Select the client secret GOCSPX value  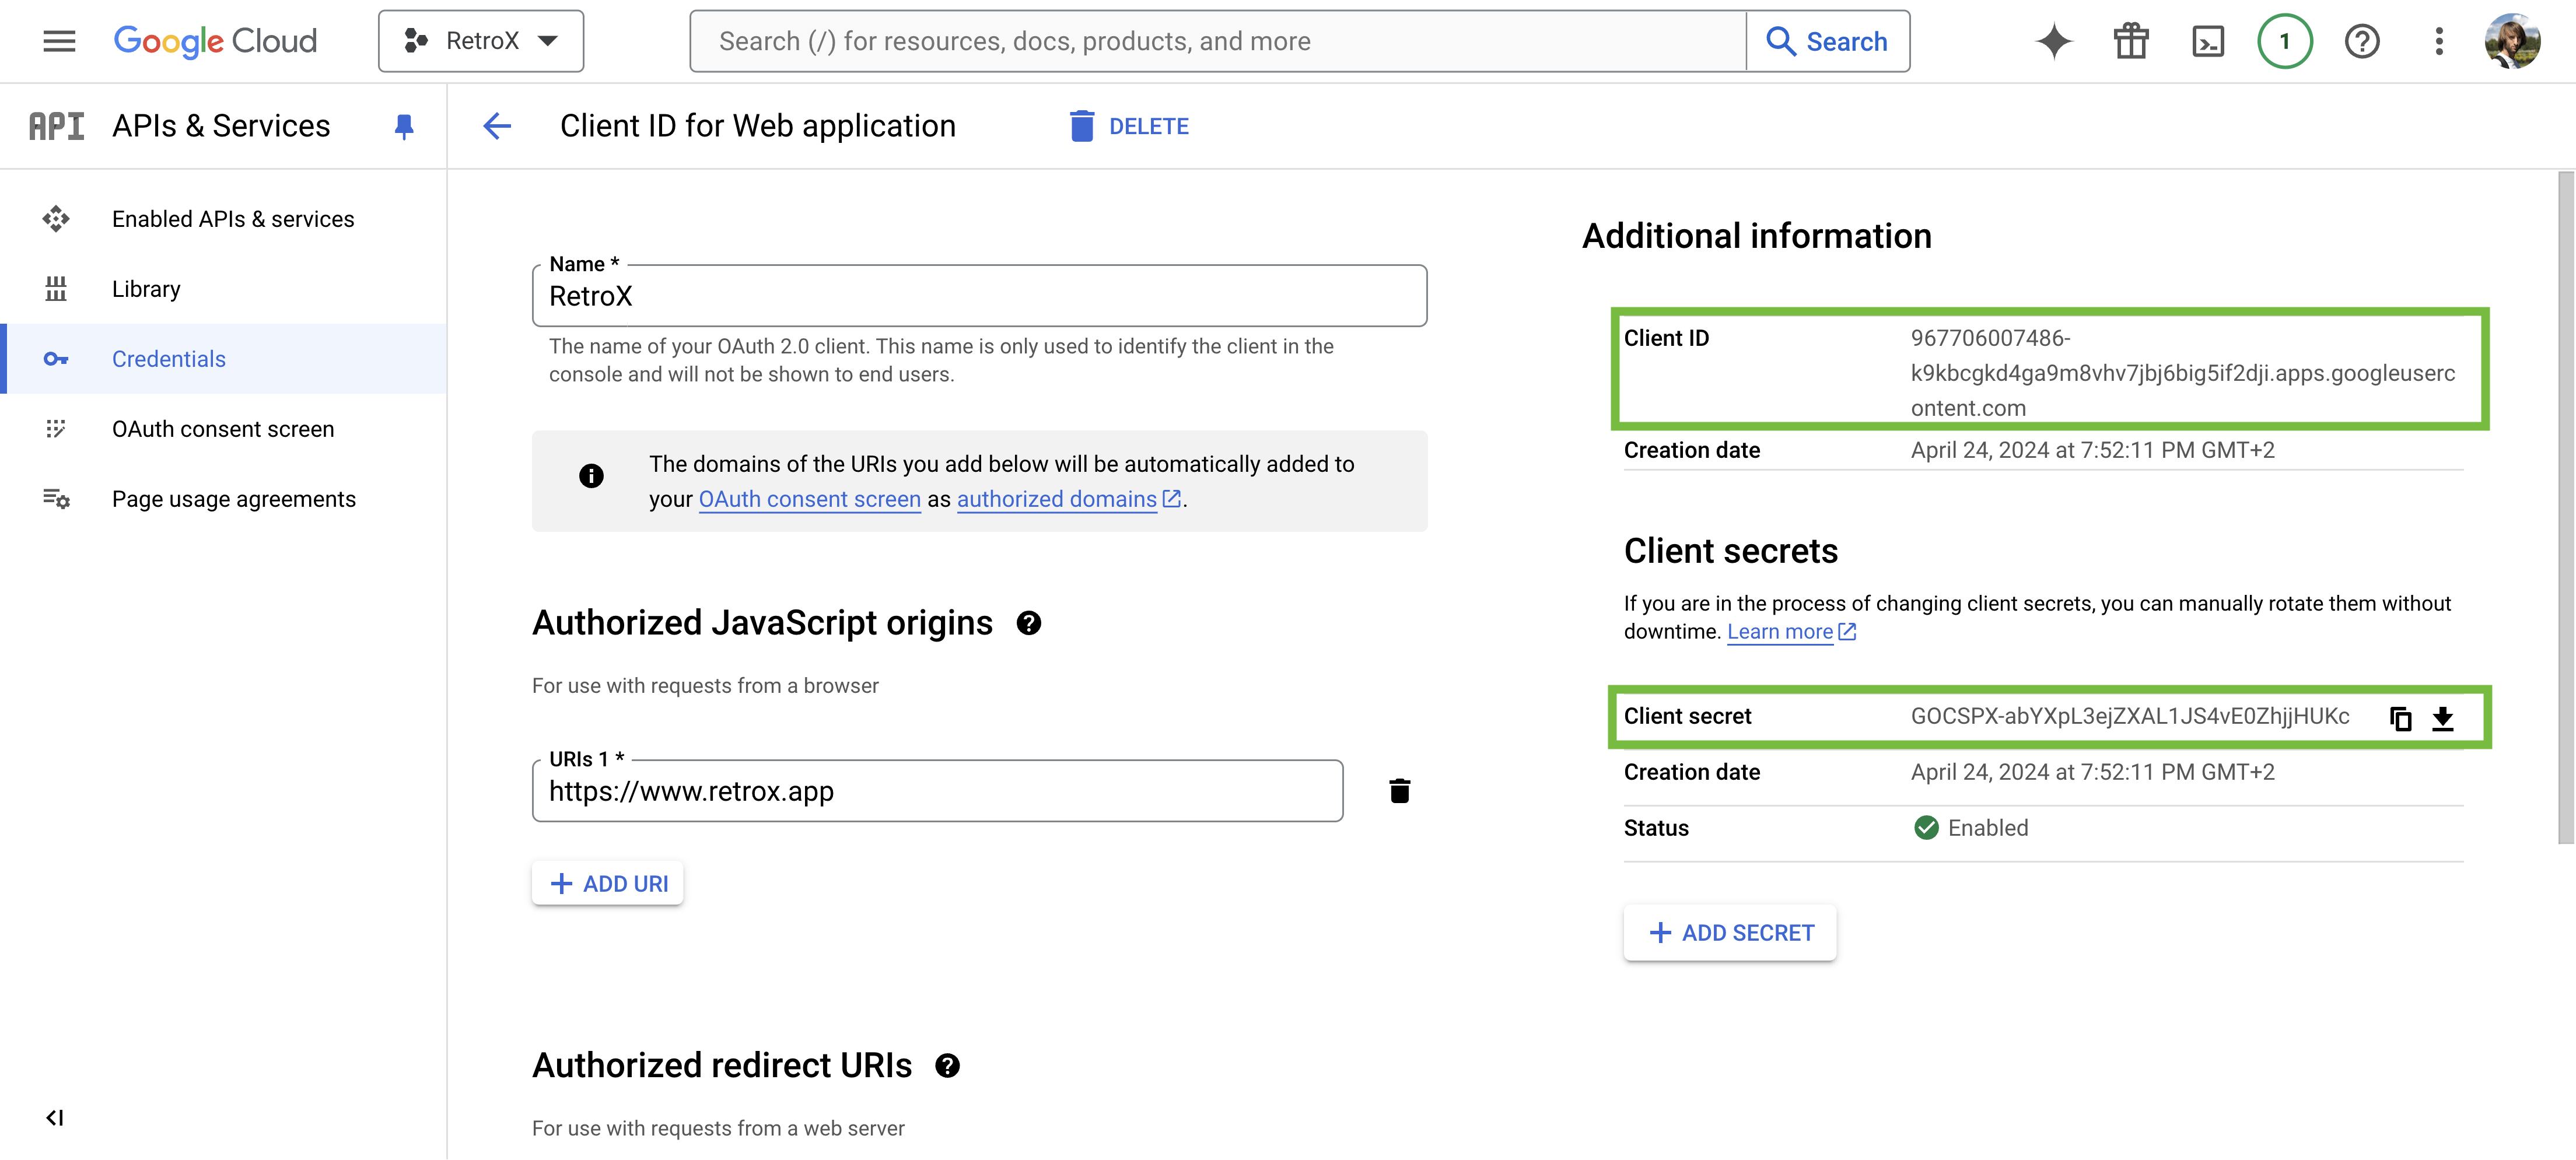pyautogui.click(x=2130, y=716)
